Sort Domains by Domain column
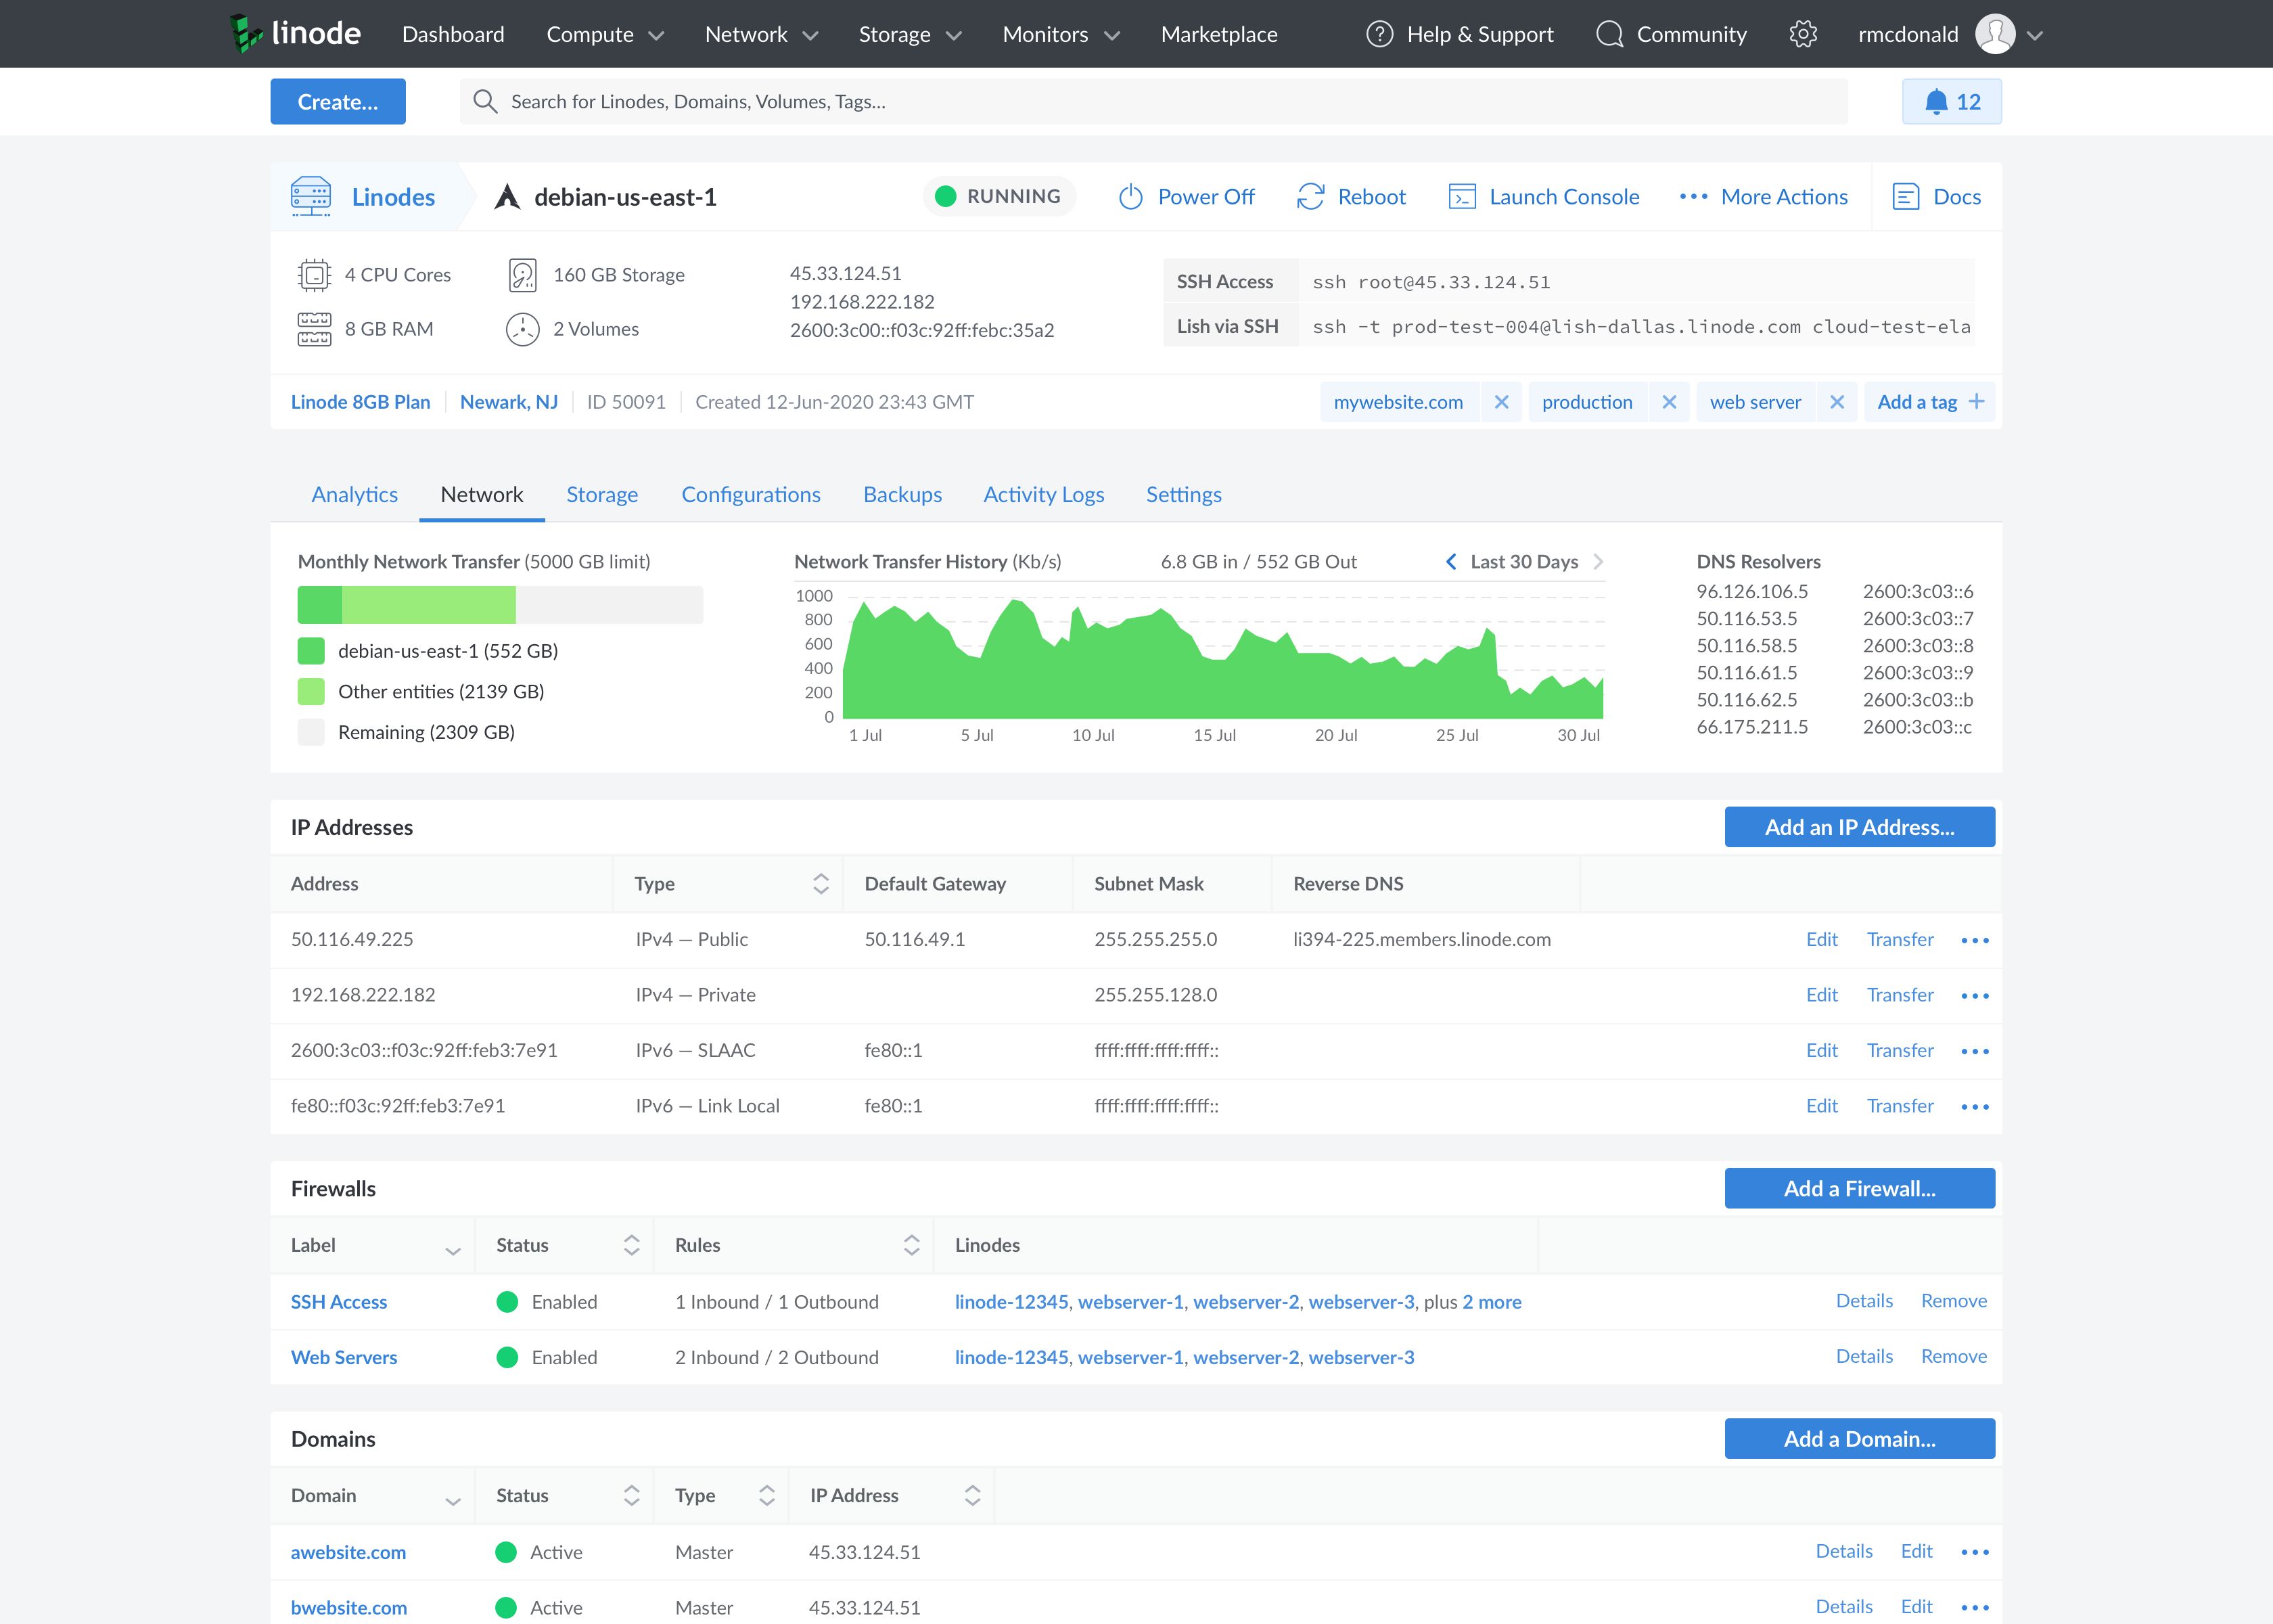Screen dimensions: 2273x1624 point(453,1501)
